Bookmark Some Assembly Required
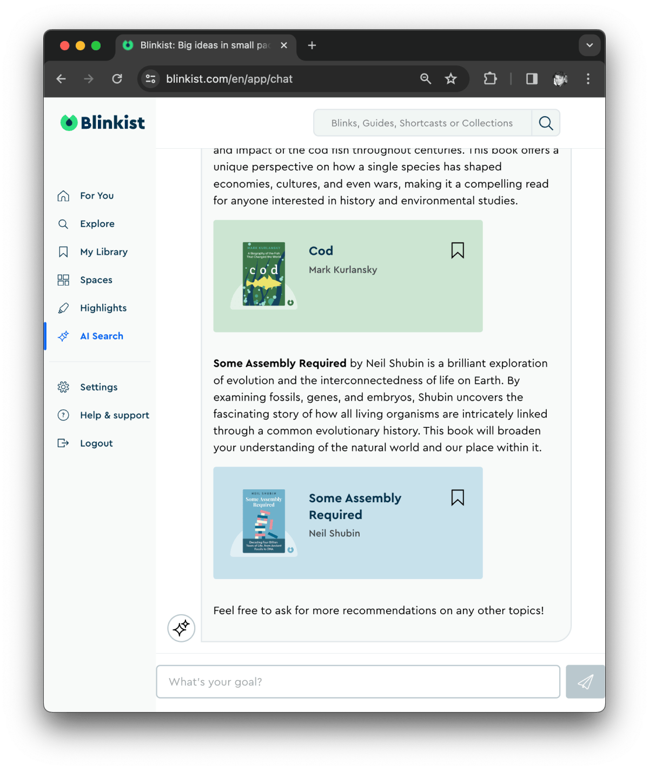 pos(458,497)
